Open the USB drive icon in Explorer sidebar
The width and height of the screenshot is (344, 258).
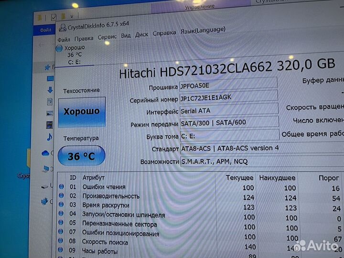pyautogui.click(x=45, y=187)
